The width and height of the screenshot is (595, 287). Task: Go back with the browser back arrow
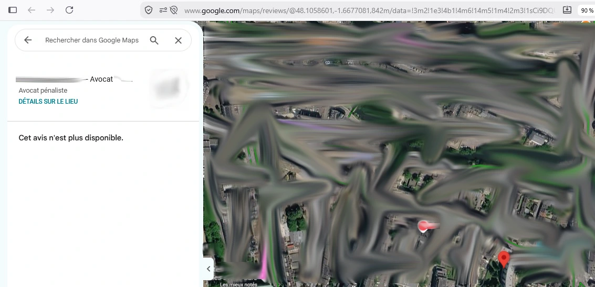(x=32, y=10)
